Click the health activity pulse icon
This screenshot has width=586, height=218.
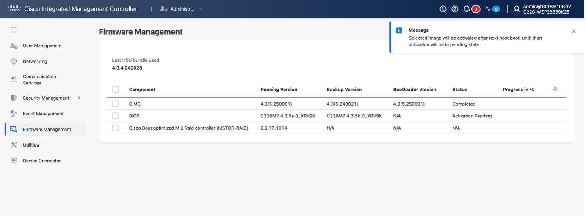pos(488,9)
